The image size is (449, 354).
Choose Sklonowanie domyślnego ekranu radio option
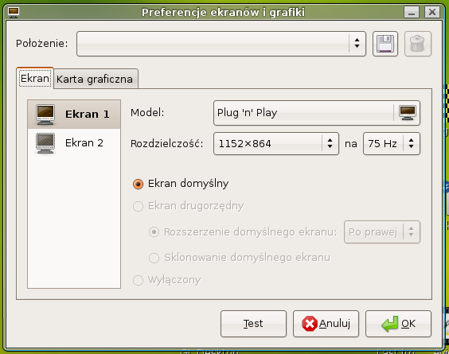click(154, 258)
